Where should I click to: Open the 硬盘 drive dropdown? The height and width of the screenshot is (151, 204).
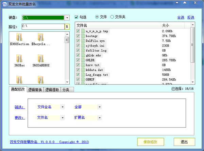click(x=67, y=18)
